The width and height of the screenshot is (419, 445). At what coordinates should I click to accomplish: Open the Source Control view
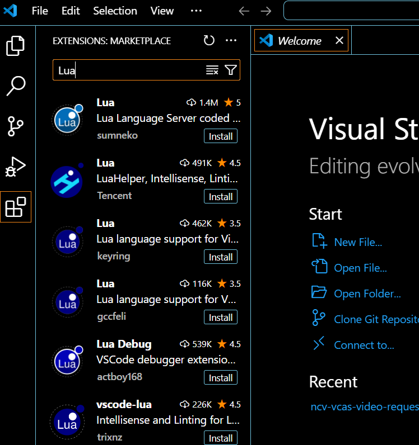pyautogui.click(x=15, y=126)
